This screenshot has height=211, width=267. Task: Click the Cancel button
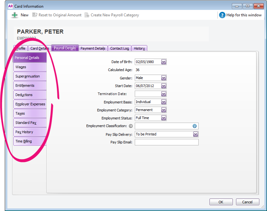(247, 202)
